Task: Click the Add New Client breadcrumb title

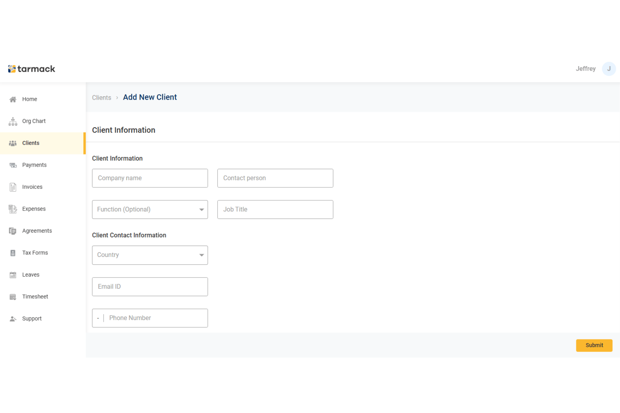Action: [150, 97]
